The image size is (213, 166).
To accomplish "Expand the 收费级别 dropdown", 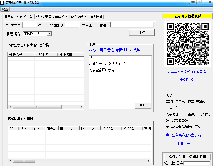I will tap(49, 34).
